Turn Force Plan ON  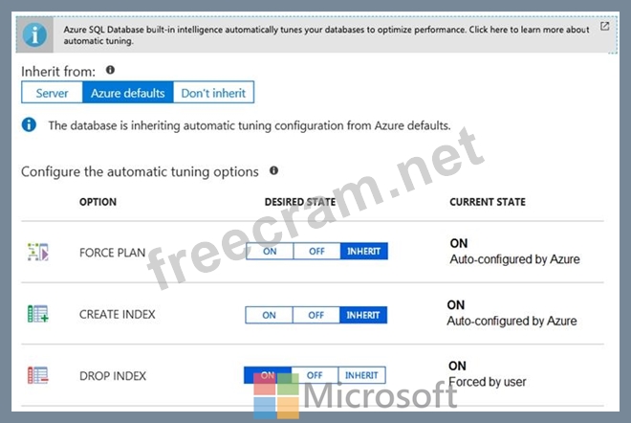click(x=270, y=252)
